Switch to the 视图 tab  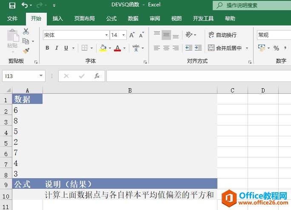[176, 19]
